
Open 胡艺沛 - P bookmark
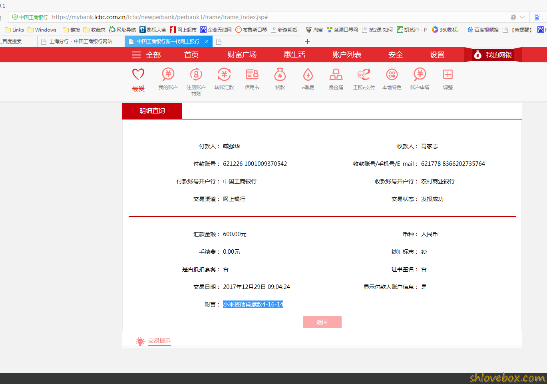click(412, 30)
